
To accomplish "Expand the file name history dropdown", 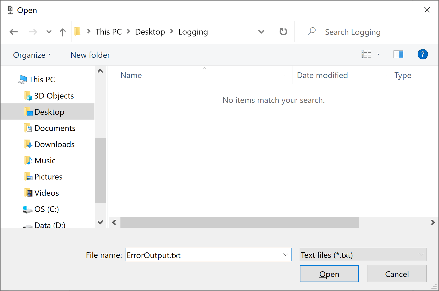I will point(286,255).
